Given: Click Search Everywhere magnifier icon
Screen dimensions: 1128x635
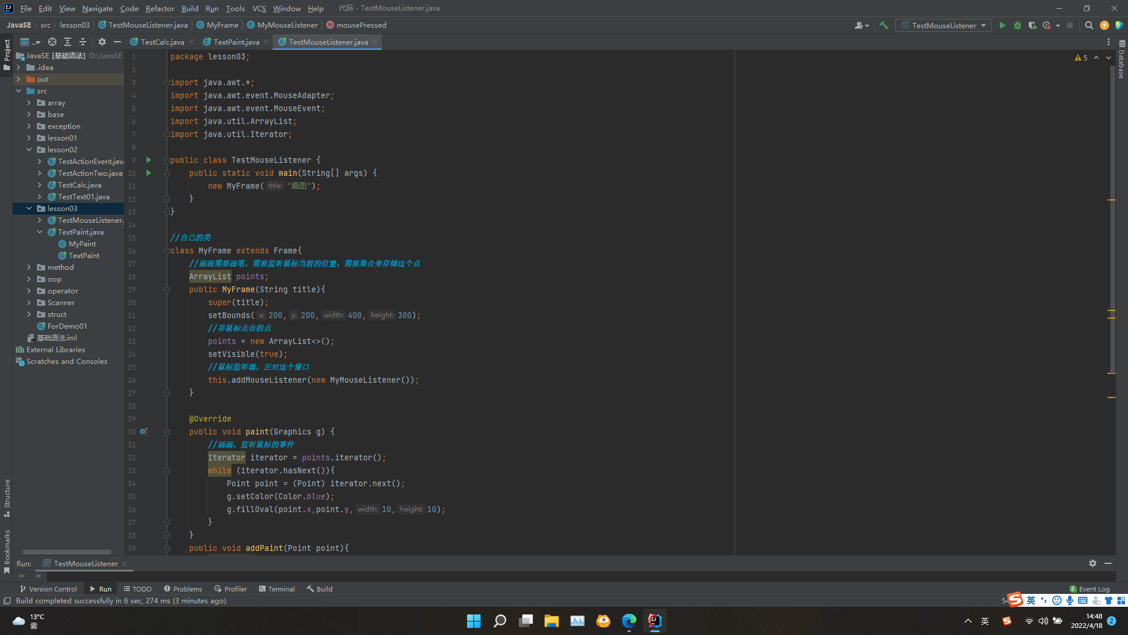Looking at the screenshot, I should pos(1089,25).
